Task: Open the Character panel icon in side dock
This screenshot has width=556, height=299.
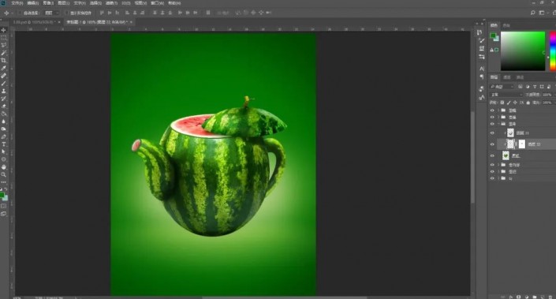Action: pos(482,69)
